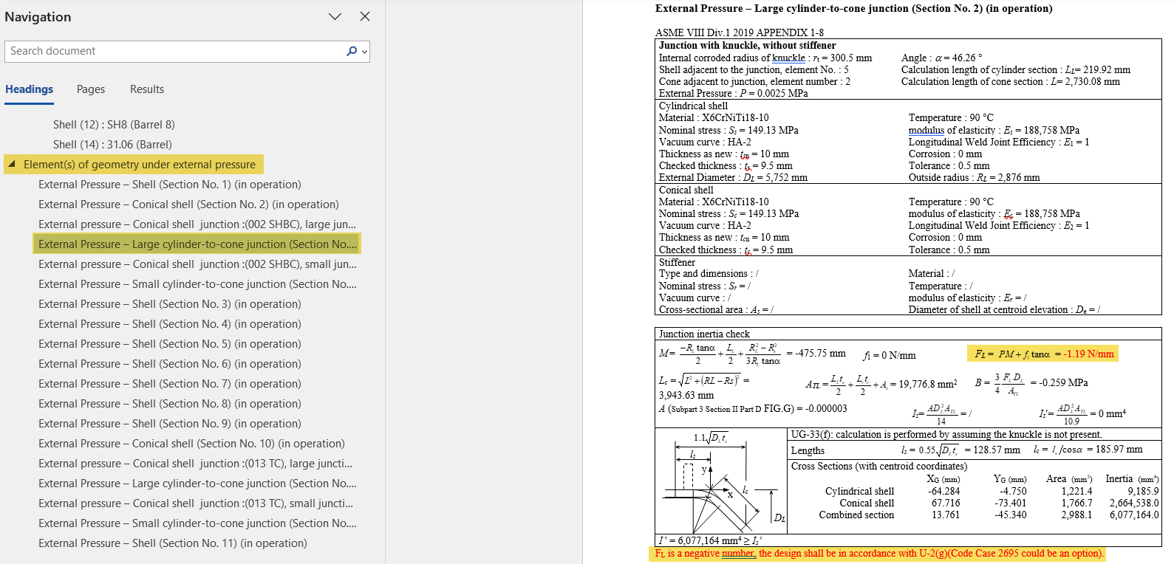1174x564 pixels.
Task: Open Conical shell junction (013 TC) large junction
Action: (x=195, y=464)
